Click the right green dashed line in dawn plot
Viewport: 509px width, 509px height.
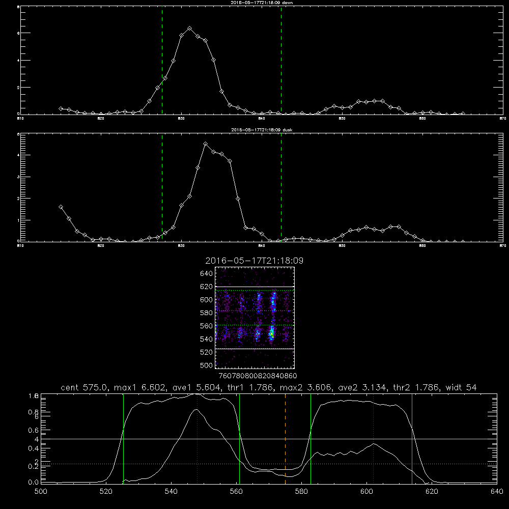point(281,61)
